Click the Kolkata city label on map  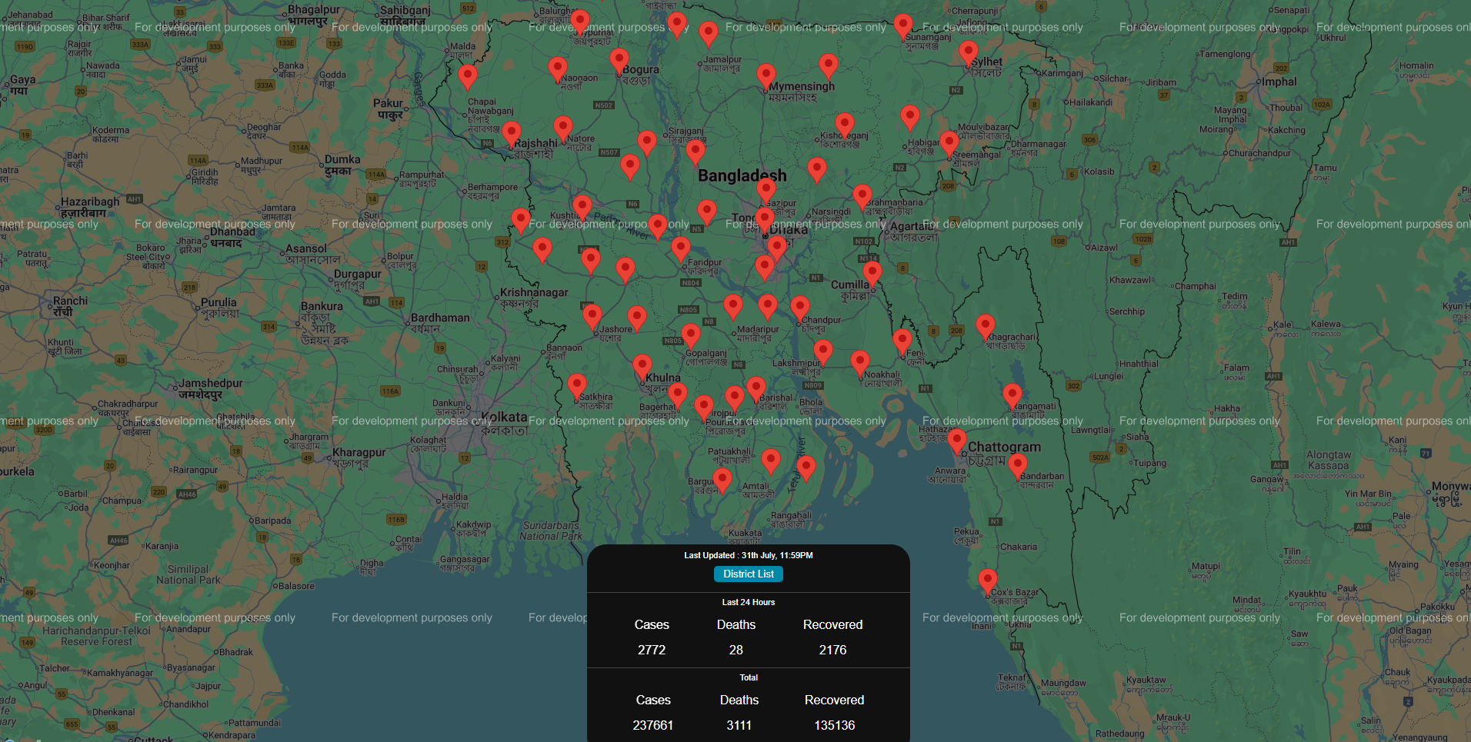(504, 418)
